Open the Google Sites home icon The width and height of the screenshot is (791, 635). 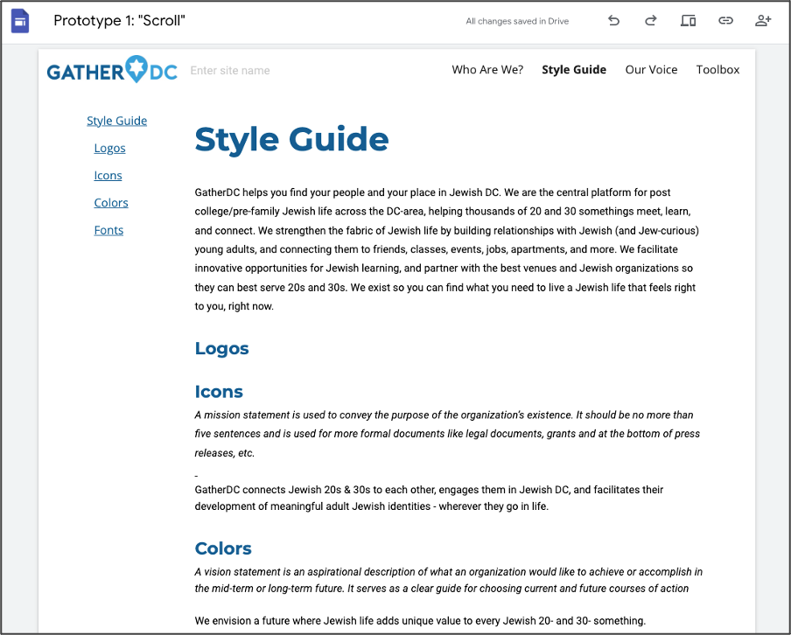20,21
